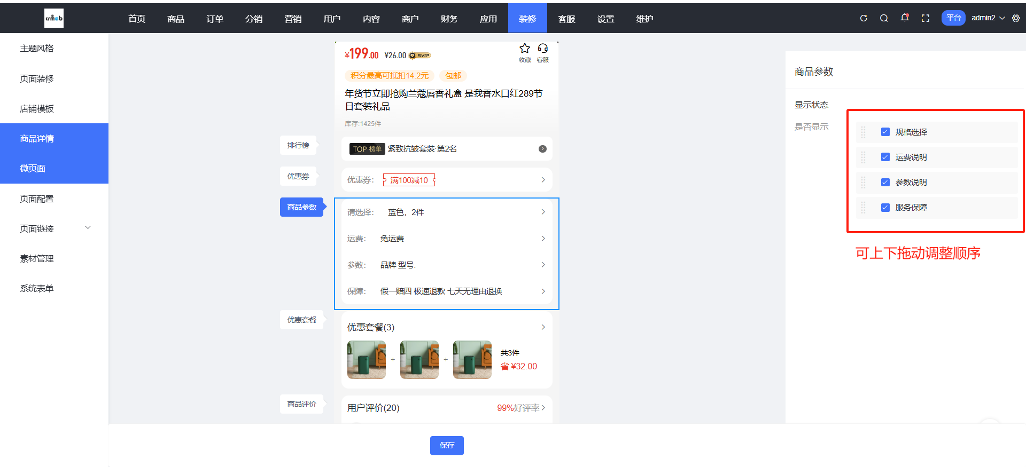Disable the 服务保障 checkbox
The width and height of the screenshot is (1026, 467).
coord(885,208)
